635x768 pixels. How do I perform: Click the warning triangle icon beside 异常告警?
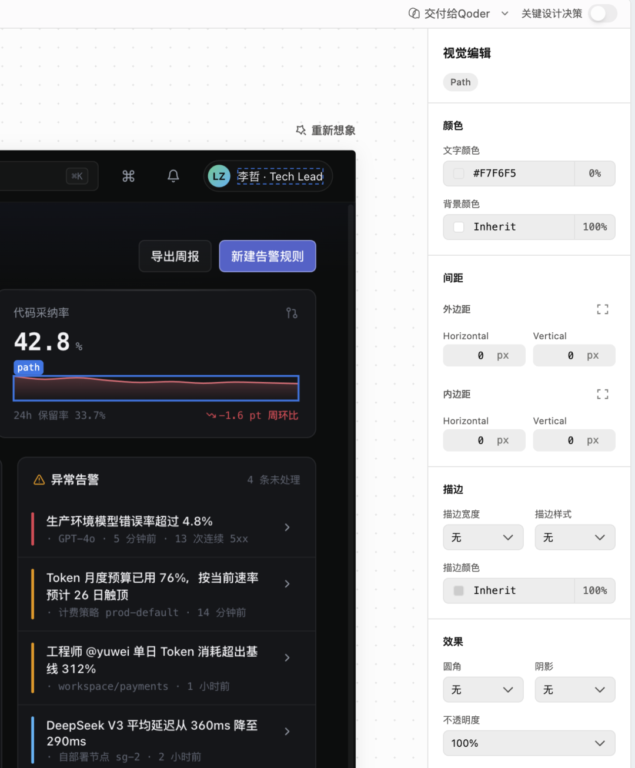pyautogui.click(x=39, y=480)
